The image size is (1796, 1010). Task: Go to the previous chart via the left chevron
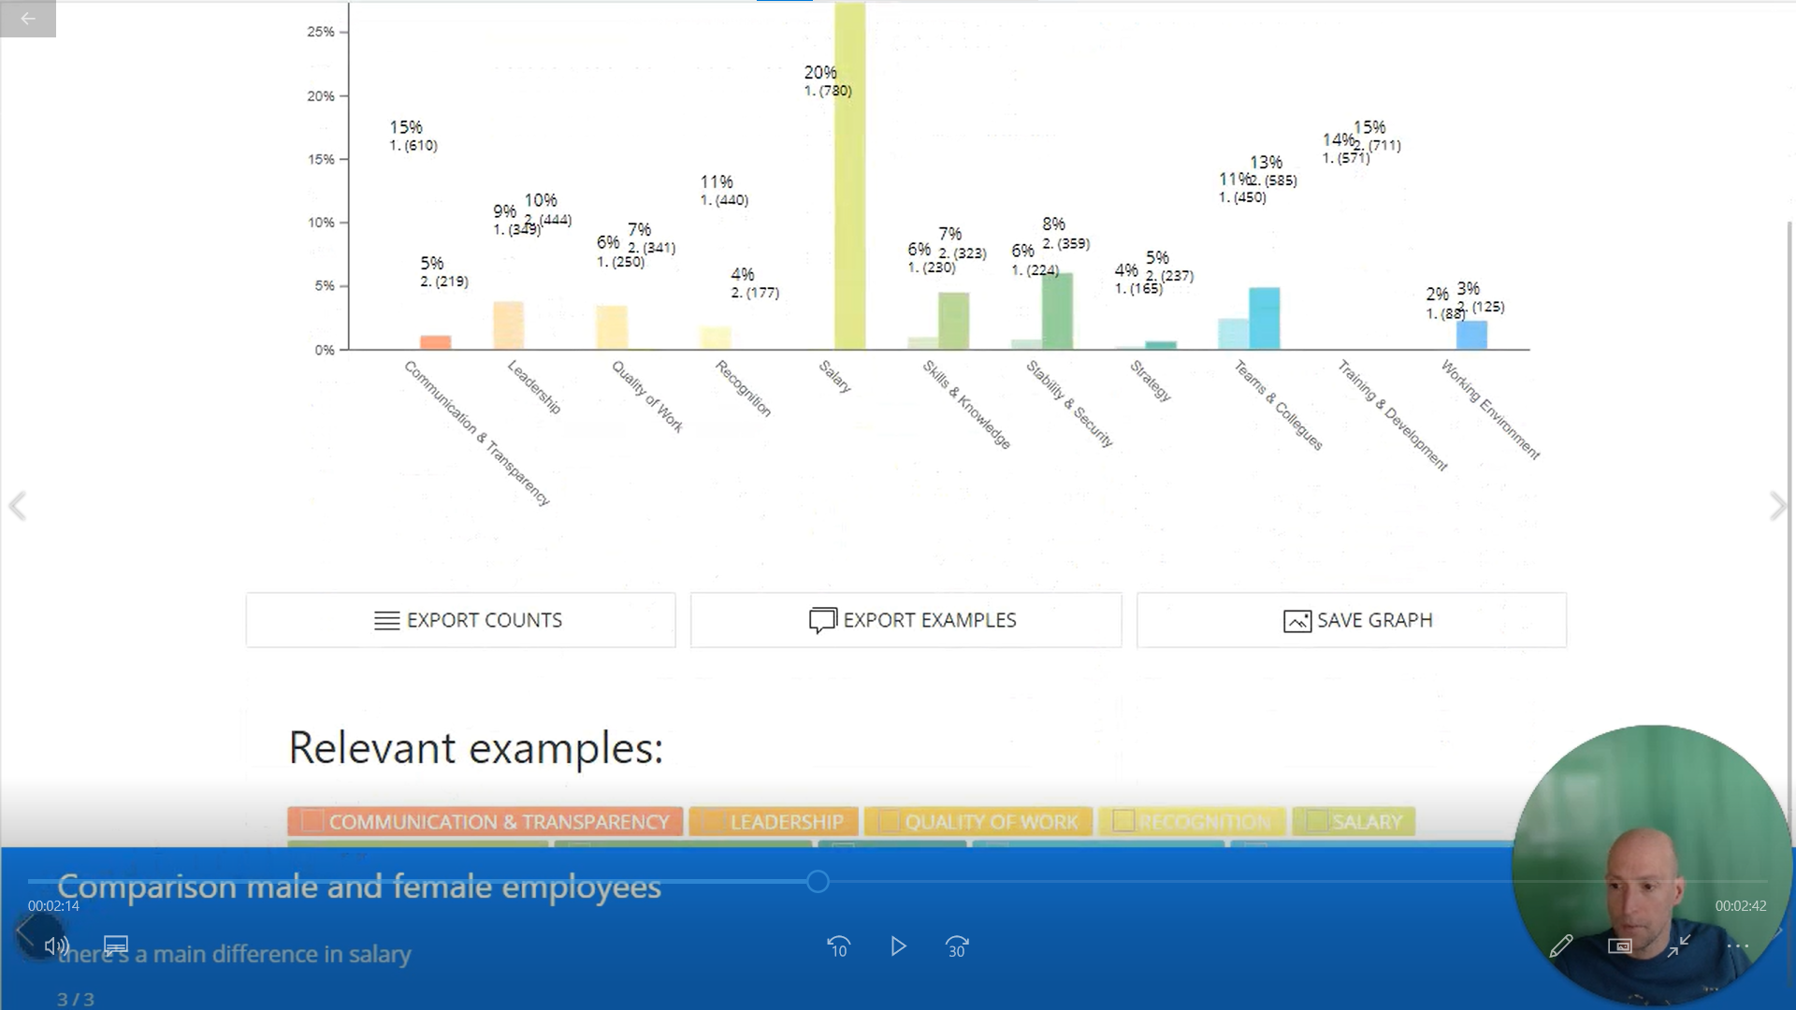(18, 506)
